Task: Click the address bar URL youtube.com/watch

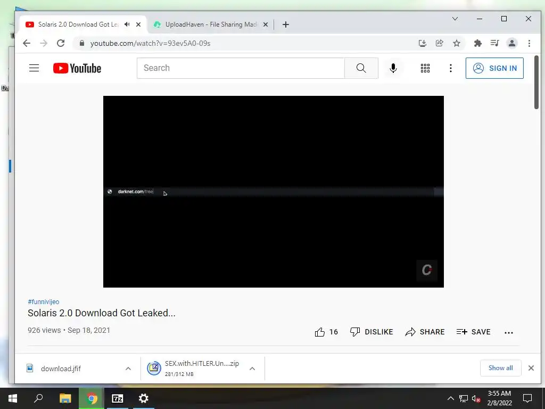Action: point(150,44)
